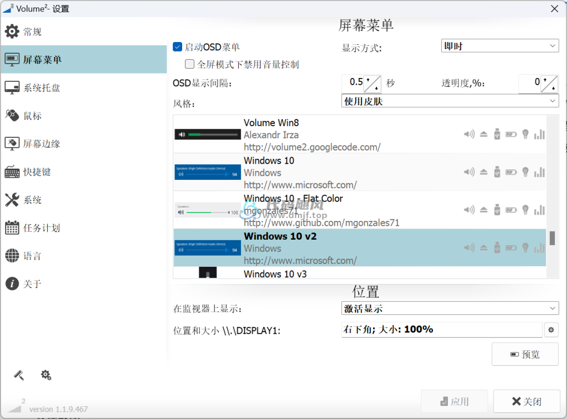Image resolution: width=567 pixels, height=419 pixels.
Task: Click the info icon for 关于
Action: [12, 284]
